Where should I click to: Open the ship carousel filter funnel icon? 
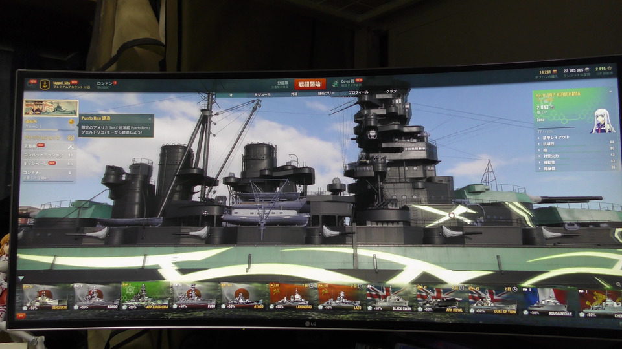21,279
